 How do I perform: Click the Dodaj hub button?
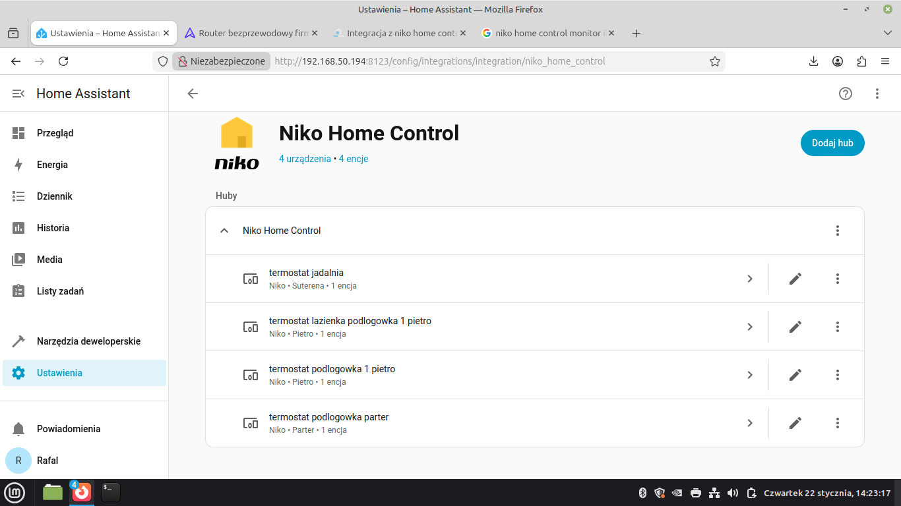click(832, 143)
